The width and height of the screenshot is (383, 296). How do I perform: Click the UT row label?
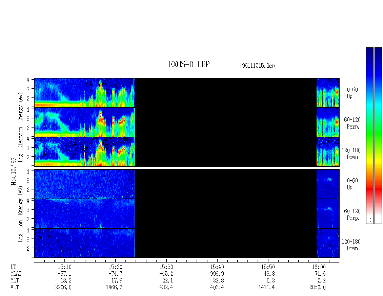click(x=13, y=267)
